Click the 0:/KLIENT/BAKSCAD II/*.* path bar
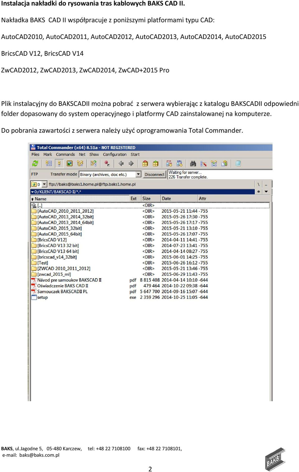Screen dimensions: 299x472 click(143, 192)
